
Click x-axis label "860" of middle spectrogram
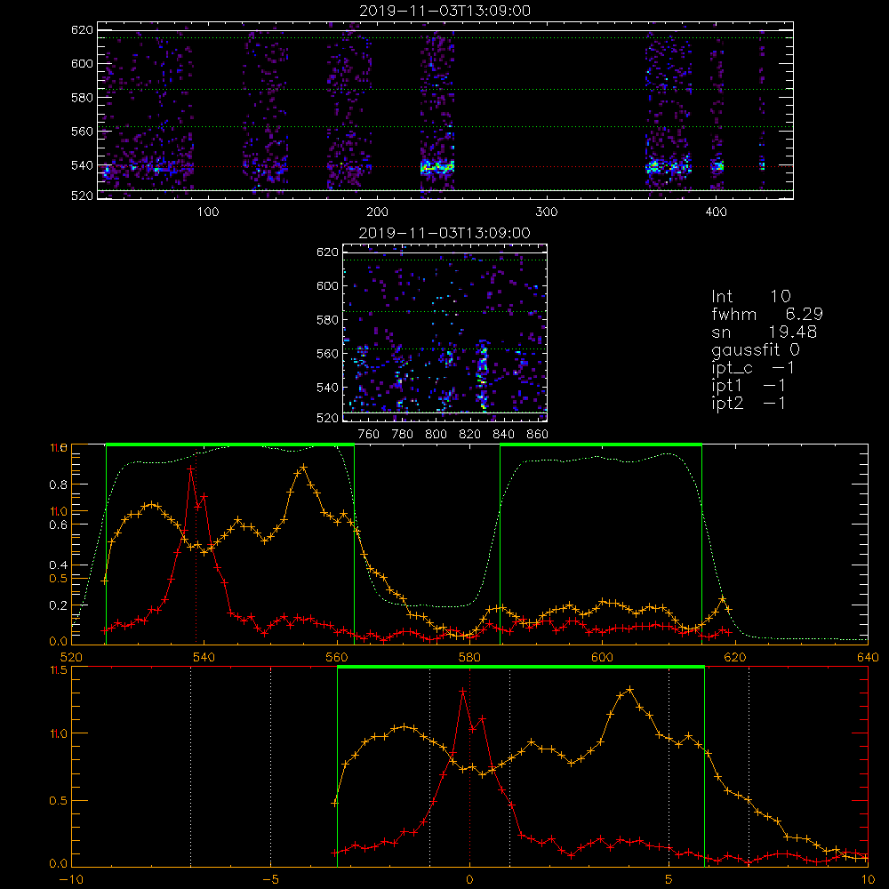(538, 435)
